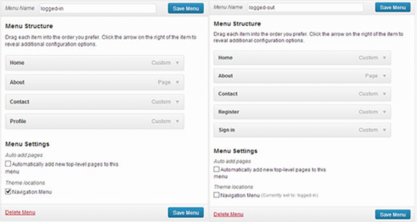Expand Home item arrow in logged-in menu
417x222 pixels.
coord(178,63)
